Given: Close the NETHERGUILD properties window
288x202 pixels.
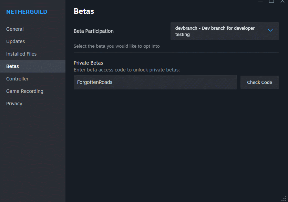Looking at the screenshot, I should [282, 1].
